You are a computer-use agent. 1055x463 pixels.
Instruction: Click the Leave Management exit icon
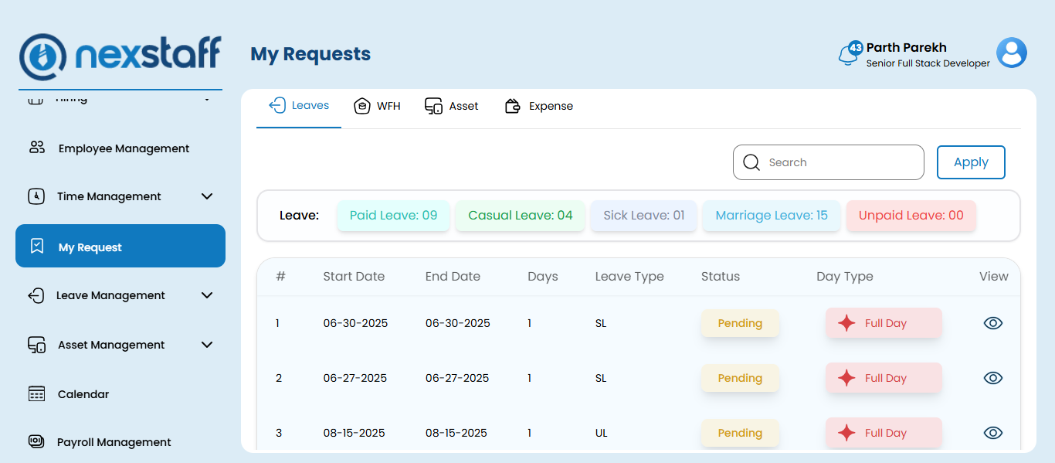tap(36, 295)
